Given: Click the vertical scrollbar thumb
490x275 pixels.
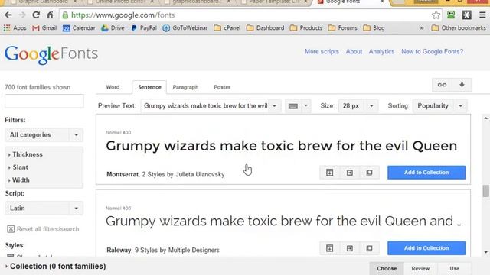Looking at the screenshot, I should 485,191.
